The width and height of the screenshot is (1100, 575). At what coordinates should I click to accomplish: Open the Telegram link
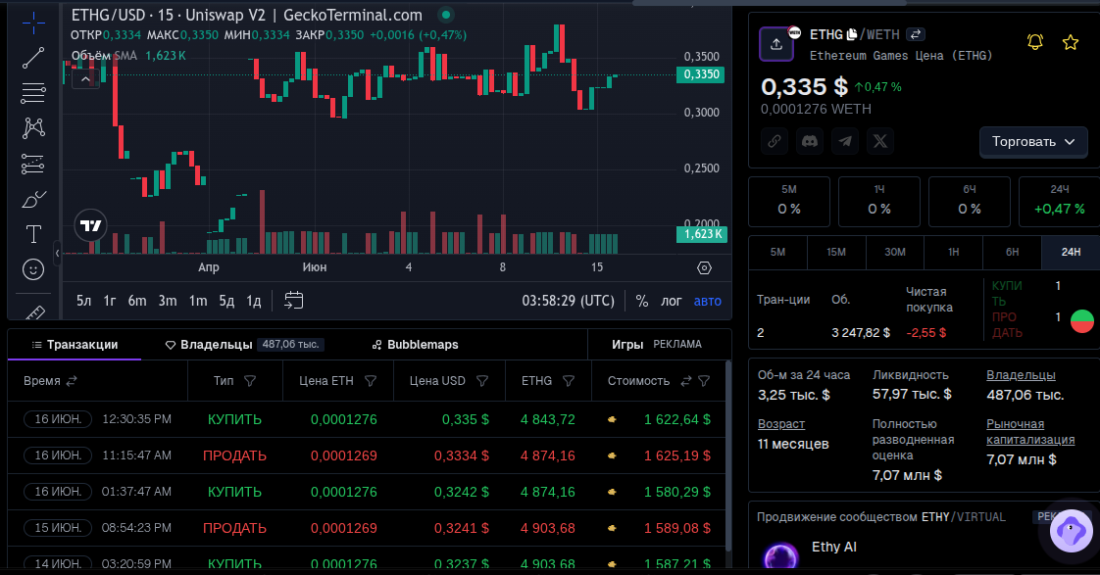pyautogui.click(x=845, y=141)
